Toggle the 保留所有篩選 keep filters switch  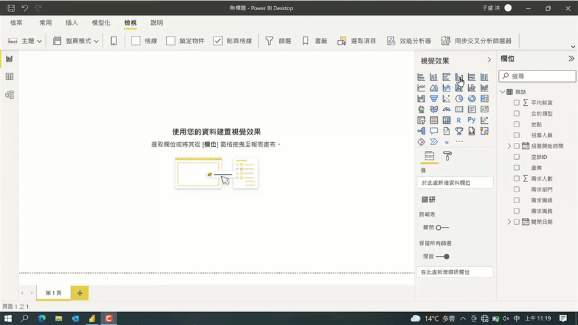click(442, 257)
